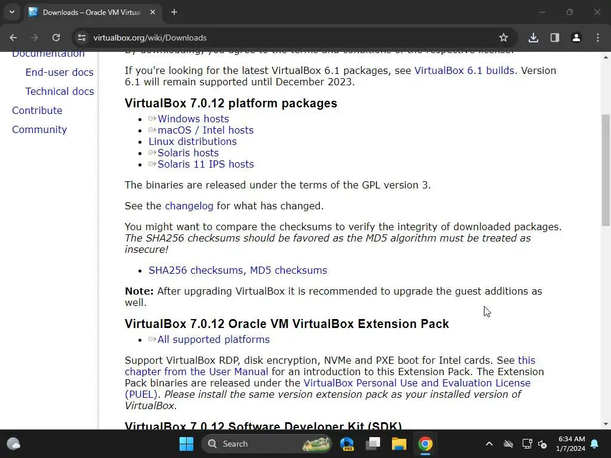
Task: Click the network display tray icon
Action: 527,444
